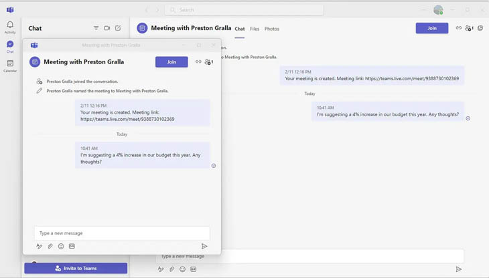489x278 pixels.
Task: Click the 'Today' separator in pop-out window
Action: click(122, 134)
